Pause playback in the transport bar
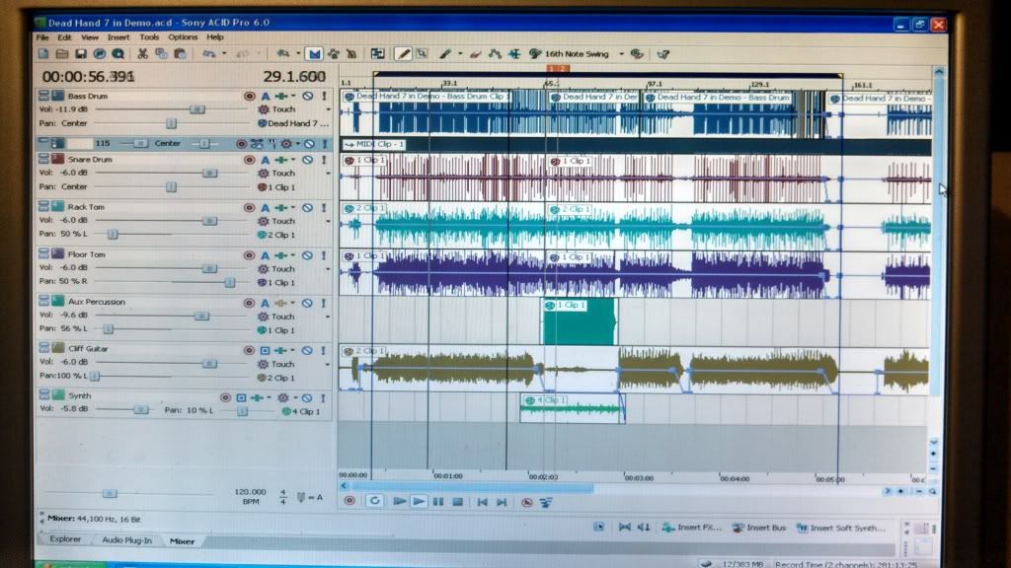The height and width of the screenshot is (568, 1011). [438, 501]
